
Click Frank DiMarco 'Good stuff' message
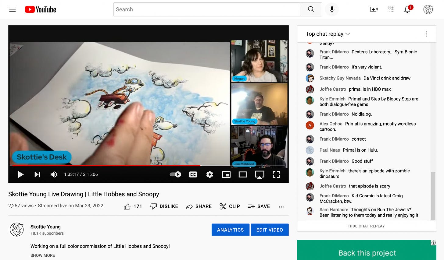pyautogui.click(x=362, y=161)
